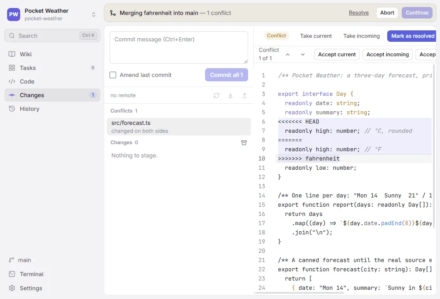Click the pull download icon
Viewport: 440px width, 299px height.
pyautogui.click(x=231, y=95)
